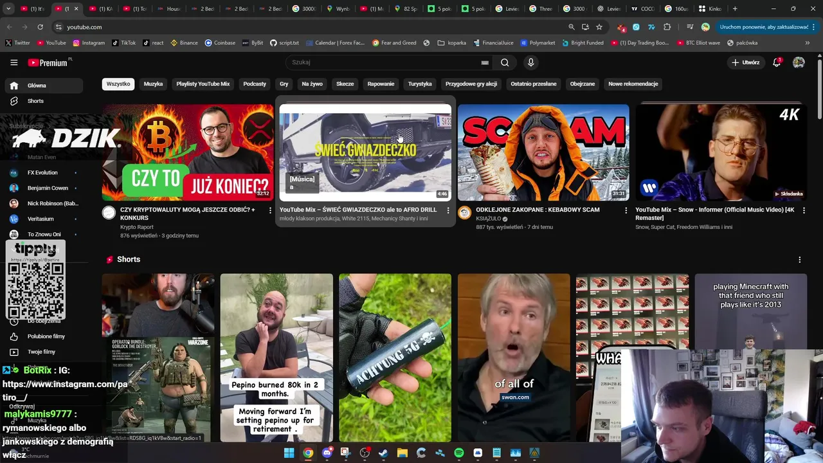
Task: Open Chrome zoom magnifier in address bar
Action: (x=571, y=27)
